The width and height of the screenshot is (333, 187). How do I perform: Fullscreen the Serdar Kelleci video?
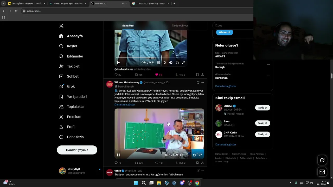coord(200,155)
